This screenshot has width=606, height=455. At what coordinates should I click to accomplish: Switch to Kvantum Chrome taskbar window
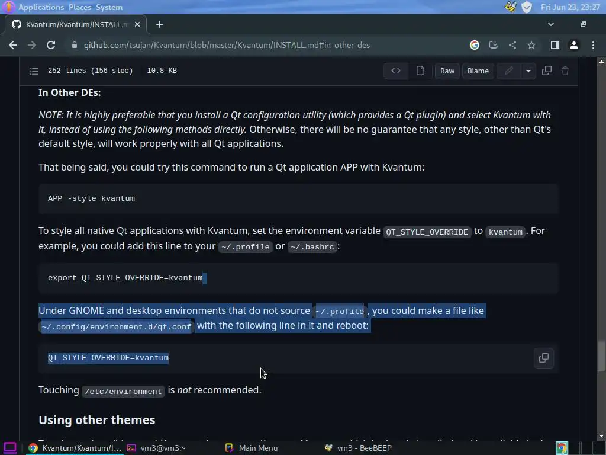point(75,448)
